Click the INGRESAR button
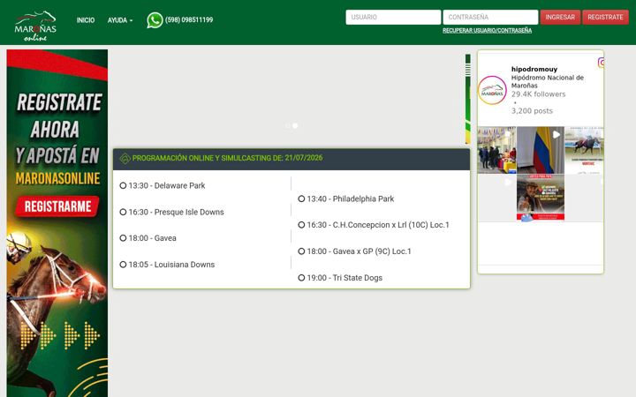This screenshot has height=397, width=636. point(560,17)
